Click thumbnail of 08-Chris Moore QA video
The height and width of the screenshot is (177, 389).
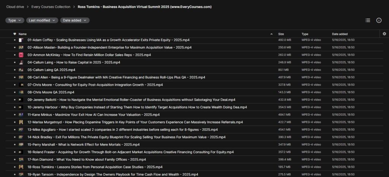[x=21, y=92]
